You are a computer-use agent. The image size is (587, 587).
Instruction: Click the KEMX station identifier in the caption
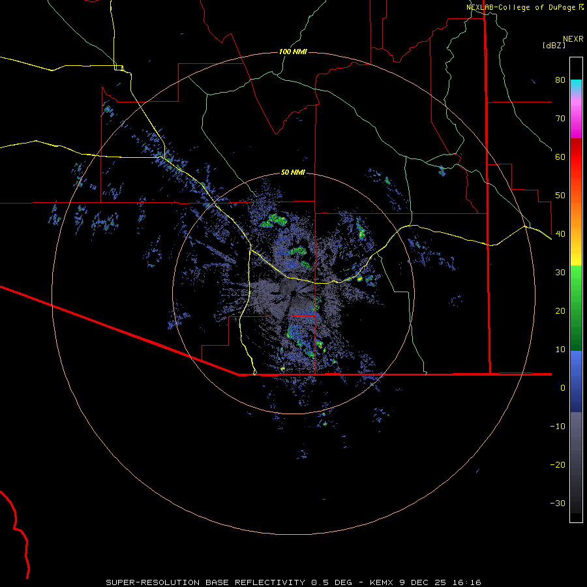(380, 582)
